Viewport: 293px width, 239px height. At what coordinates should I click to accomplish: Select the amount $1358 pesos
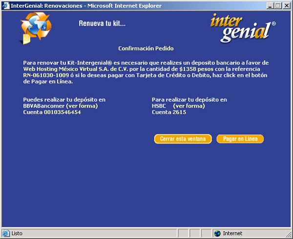(x=196, y=69)
